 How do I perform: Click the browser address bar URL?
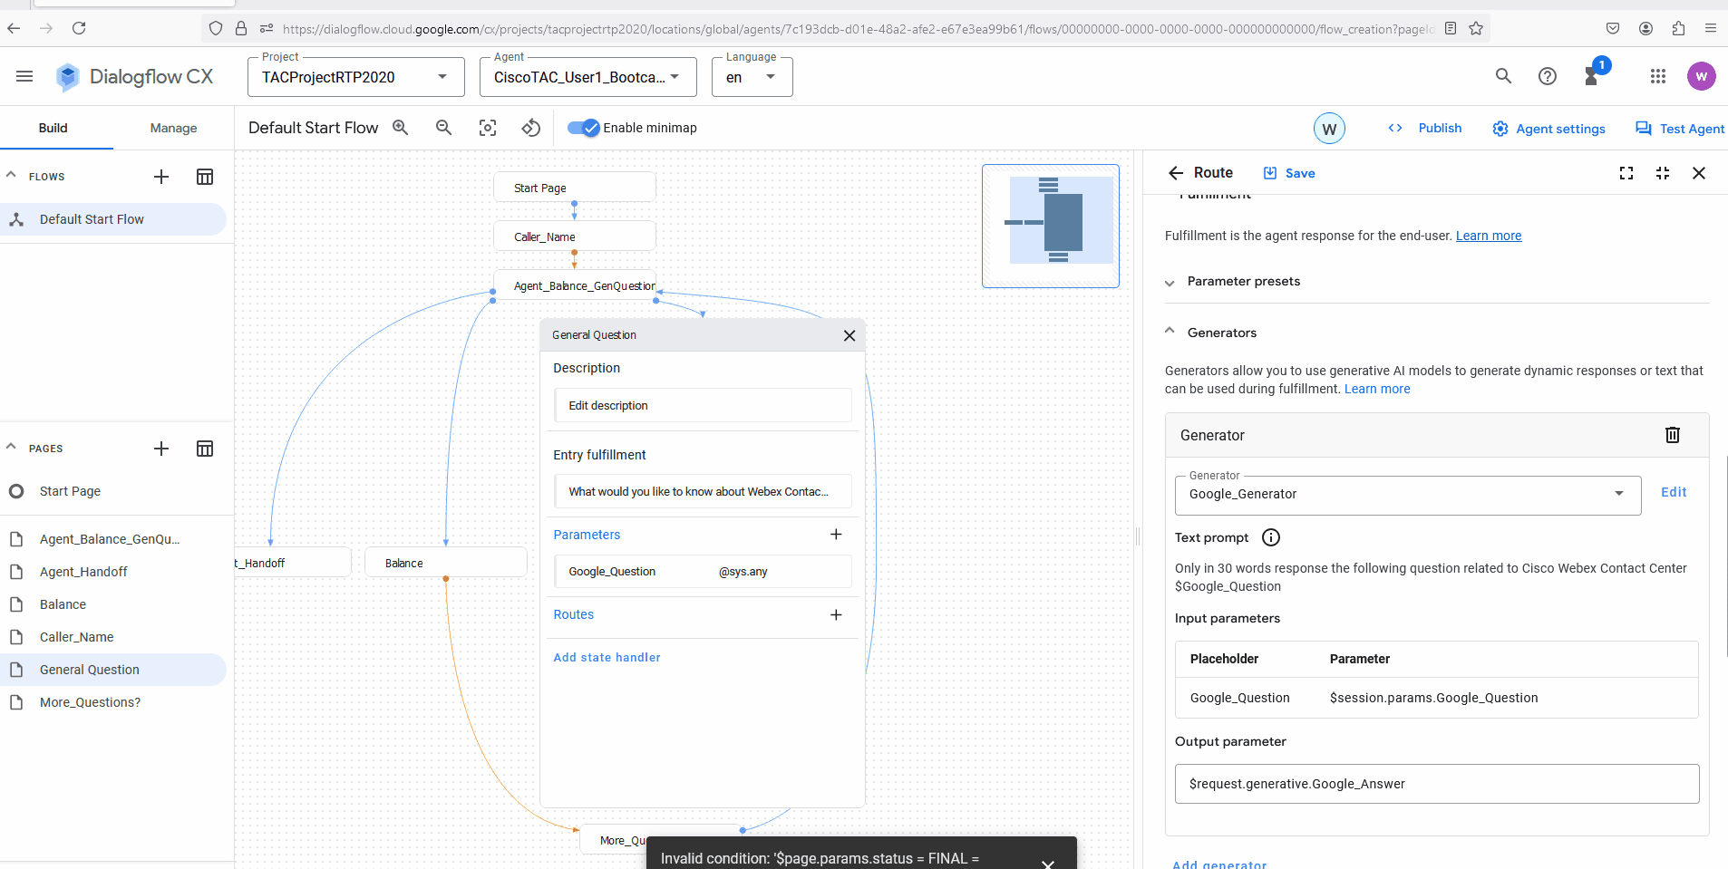click(857, 29)
